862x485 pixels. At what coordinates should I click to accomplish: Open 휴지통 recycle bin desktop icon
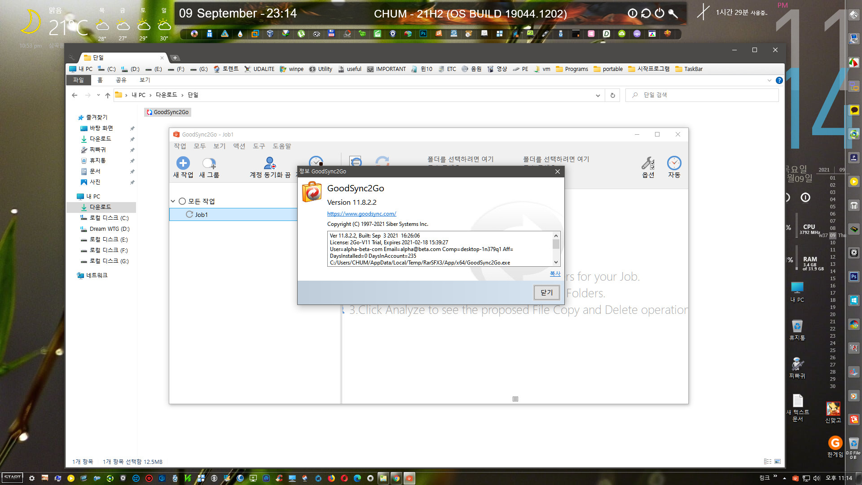coord(797,330)
